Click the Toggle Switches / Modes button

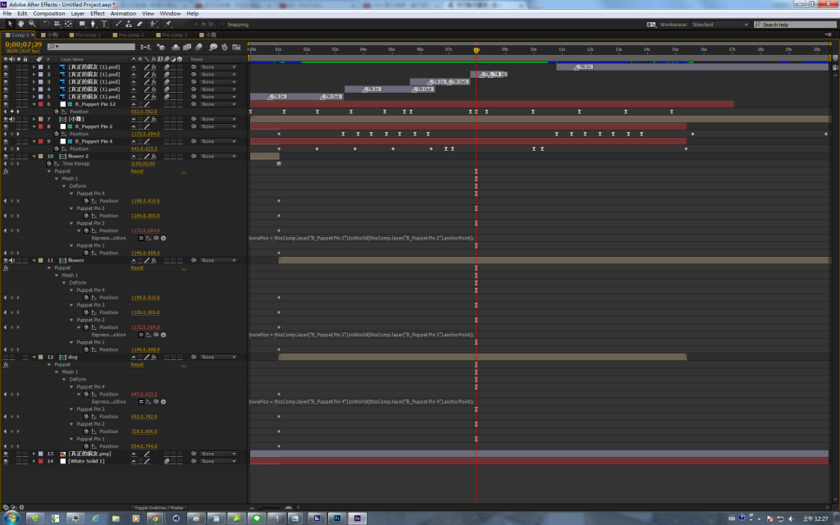pyautogui.click(x=159, y=508)
